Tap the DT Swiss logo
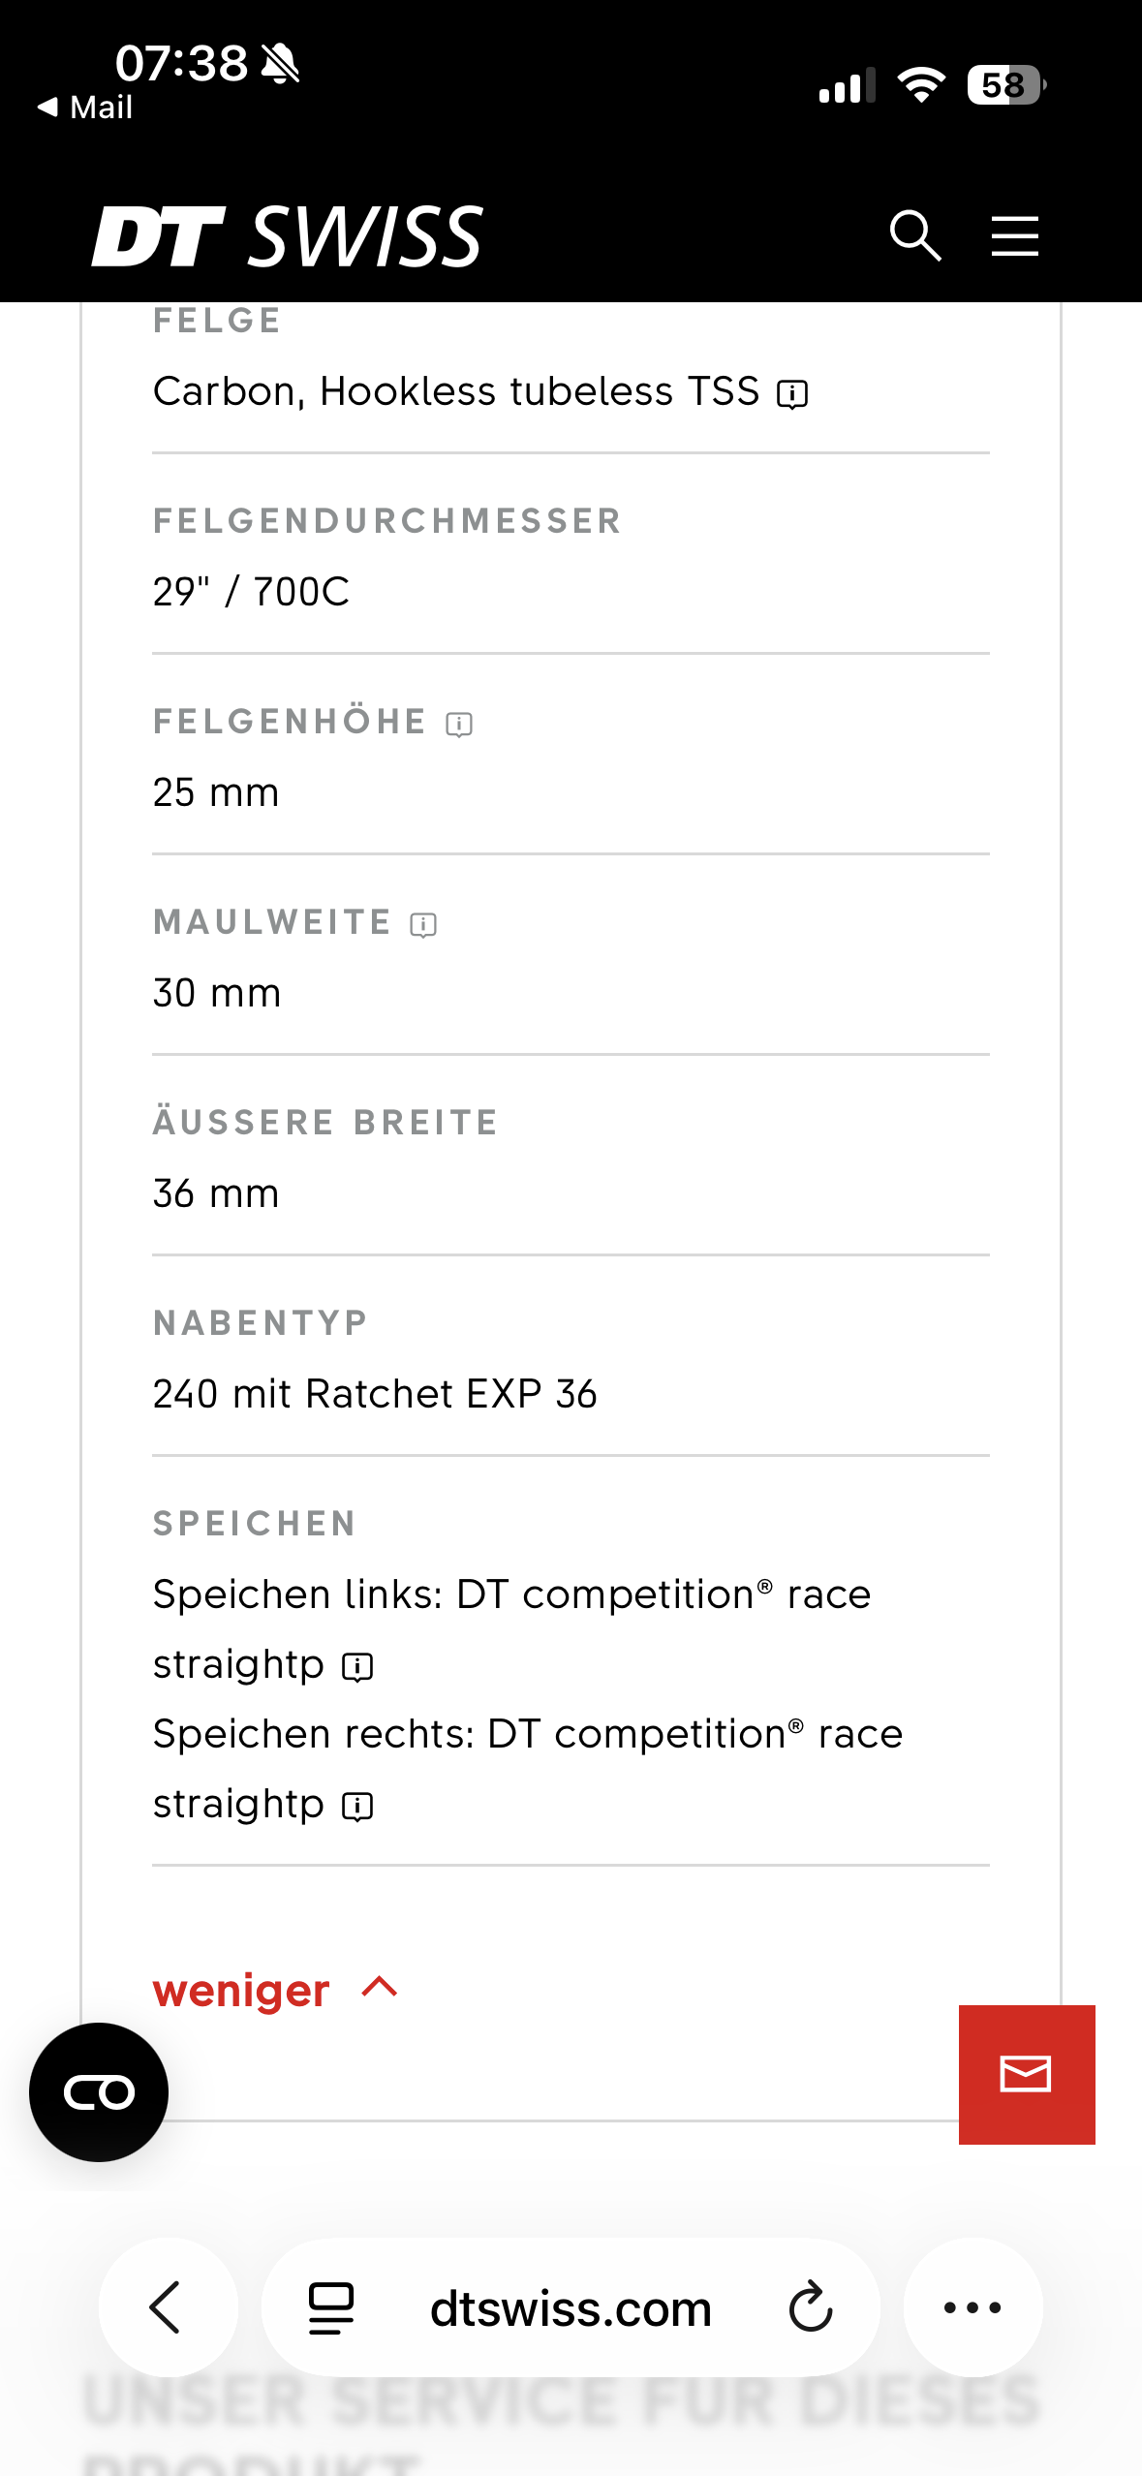Viewport: 1142px width, 2476px height. coord(288,236)
